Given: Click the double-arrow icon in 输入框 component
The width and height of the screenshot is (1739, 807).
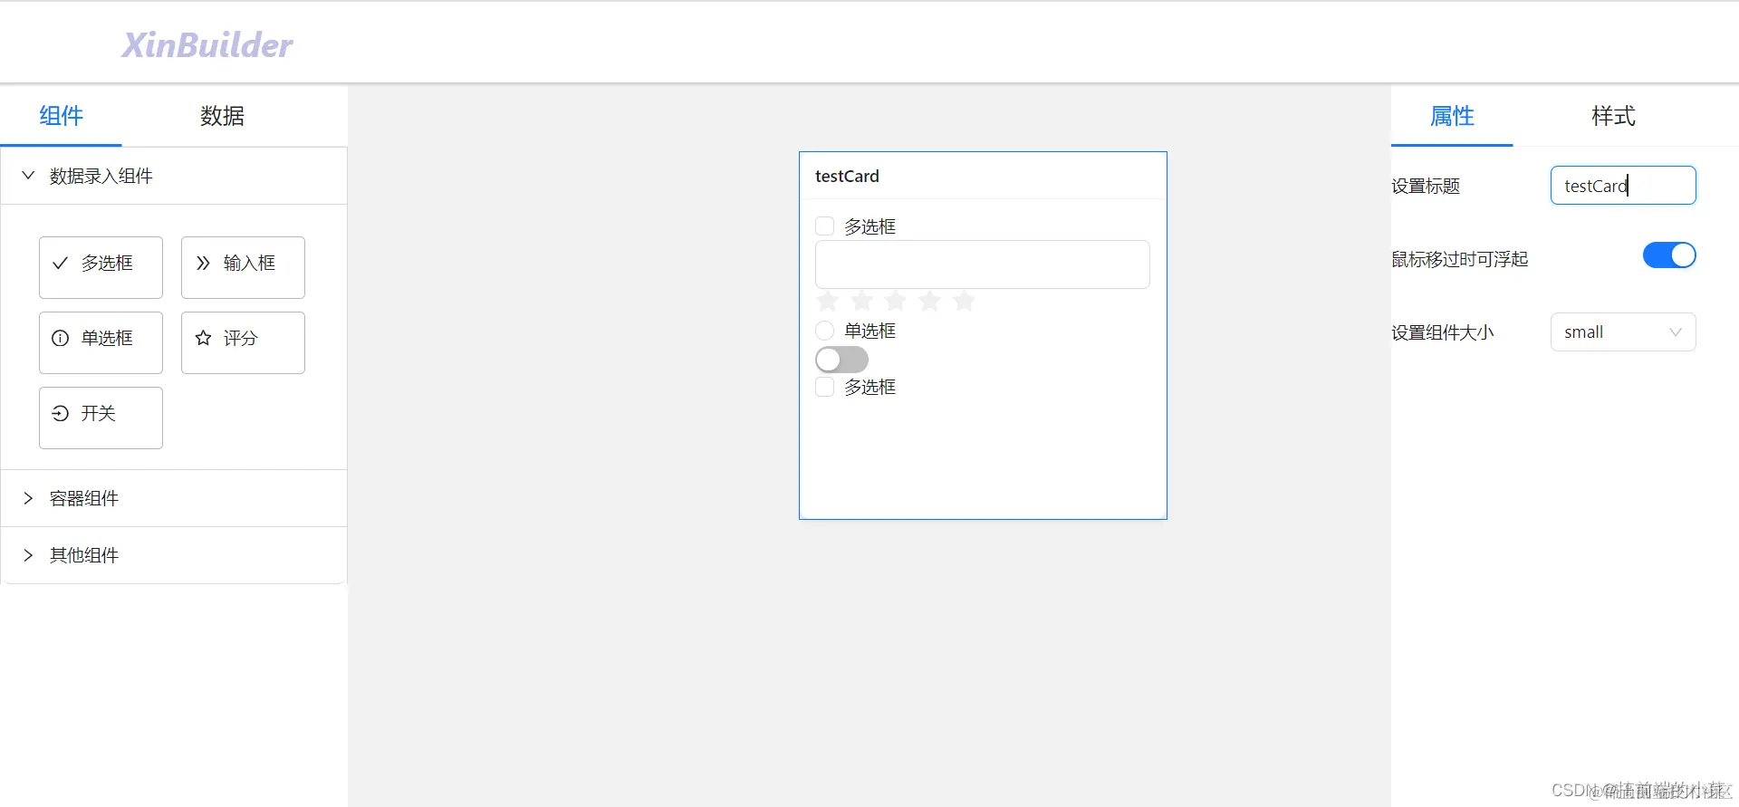Looking at the screenshot, I should pos(203,264).
